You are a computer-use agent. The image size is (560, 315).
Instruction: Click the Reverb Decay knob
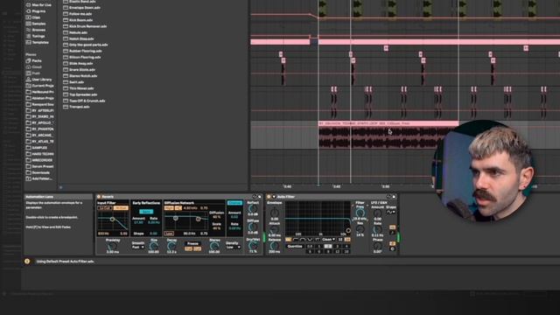(x=171, y=246)
